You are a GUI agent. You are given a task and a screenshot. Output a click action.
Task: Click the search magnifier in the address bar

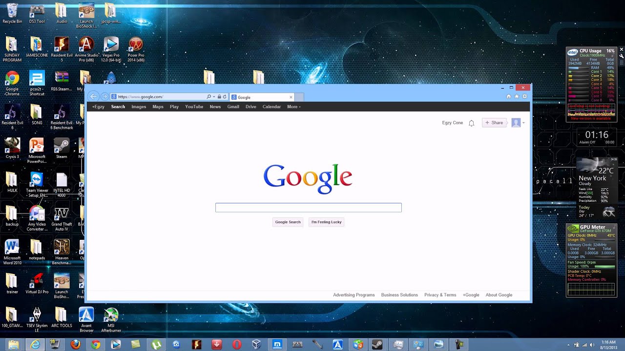click(x=209, y=97)
